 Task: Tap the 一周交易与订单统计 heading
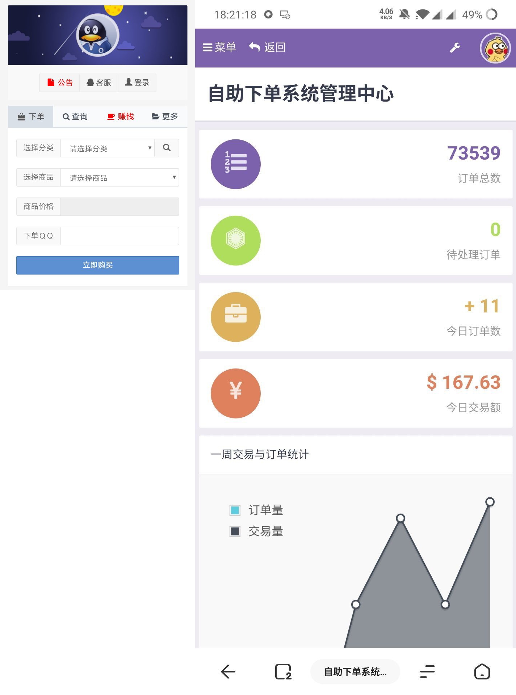(260, 455)
